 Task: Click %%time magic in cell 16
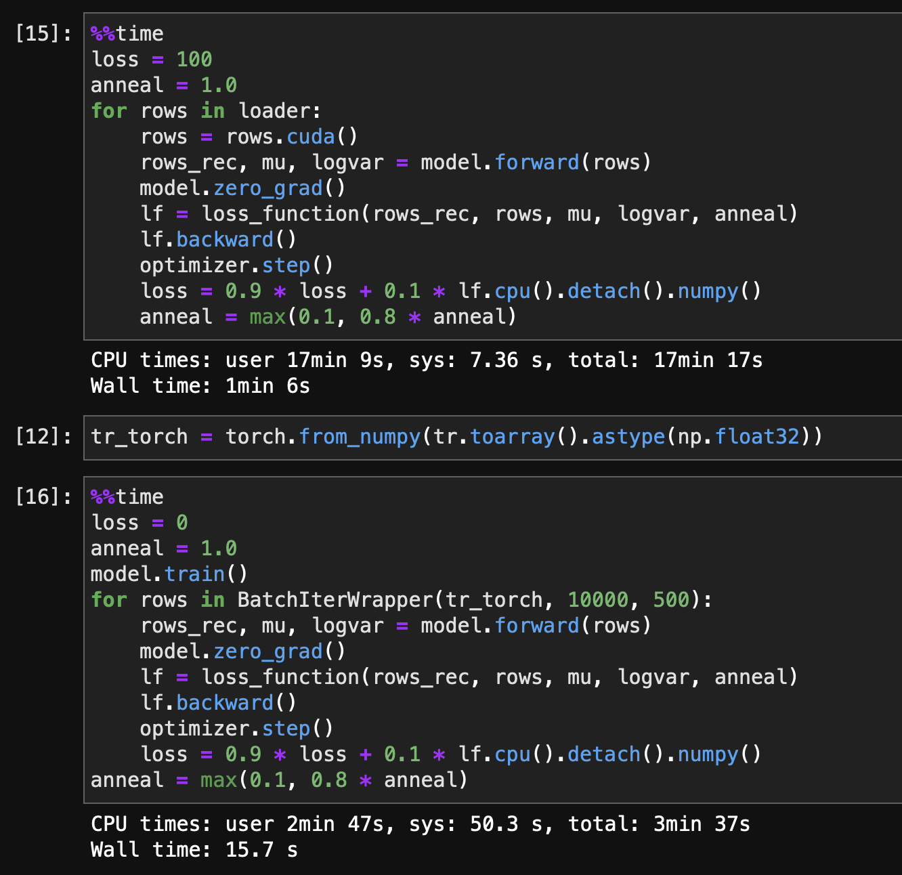(127, 496)
